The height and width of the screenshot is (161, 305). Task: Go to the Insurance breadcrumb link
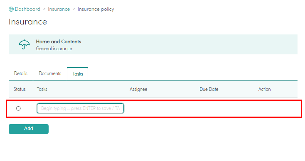click(x=59, y=9)
